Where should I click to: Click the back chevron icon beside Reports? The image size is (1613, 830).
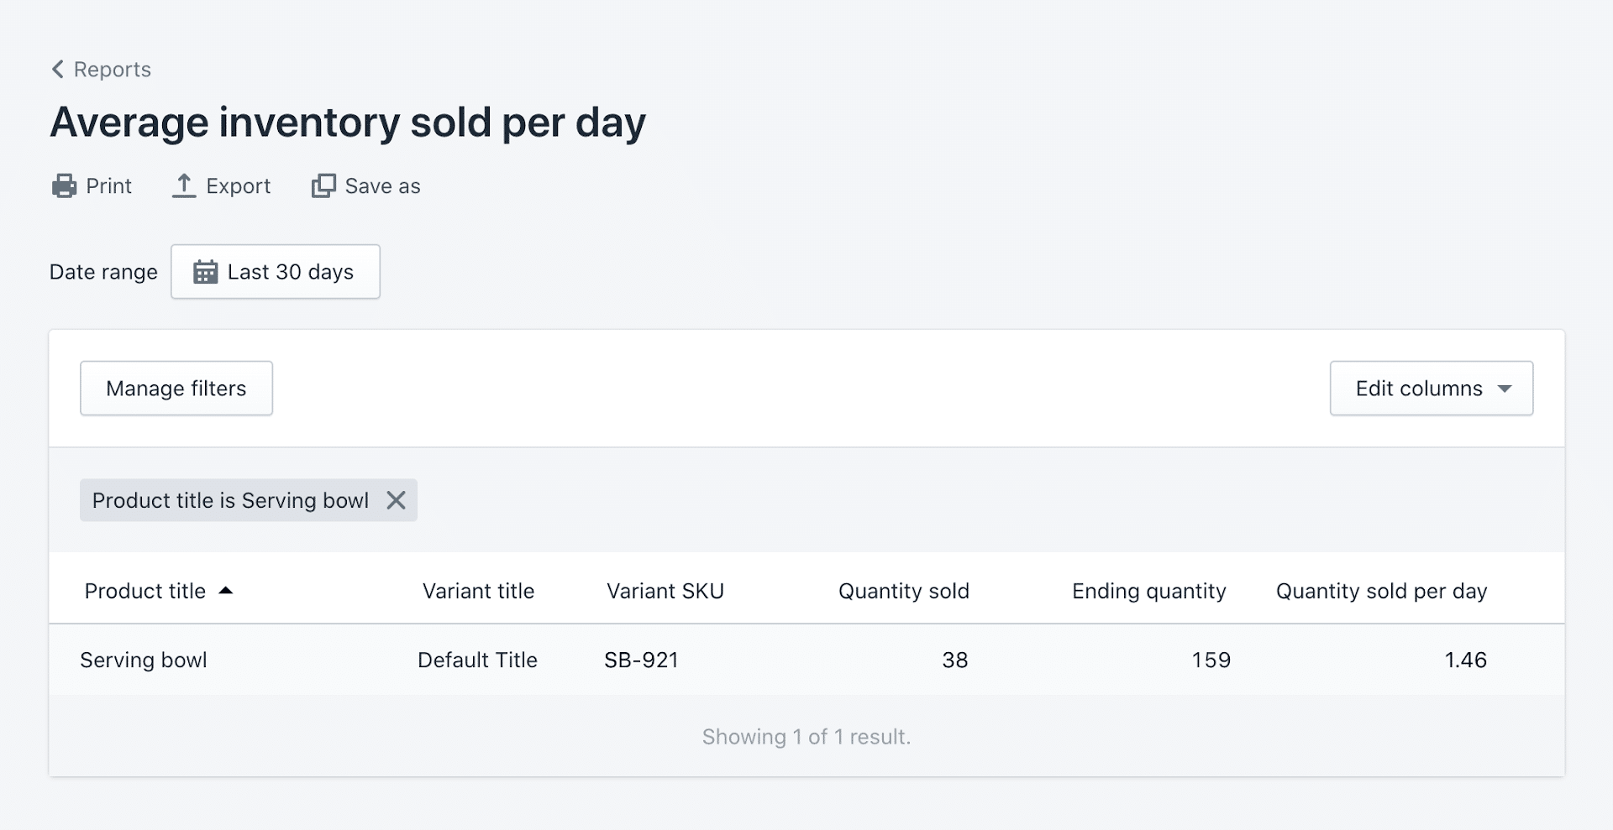57,69
